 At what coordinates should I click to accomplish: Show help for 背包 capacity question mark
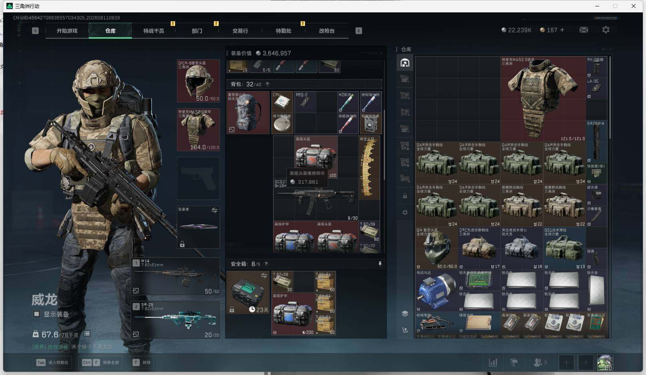click(x=267, y=84)
